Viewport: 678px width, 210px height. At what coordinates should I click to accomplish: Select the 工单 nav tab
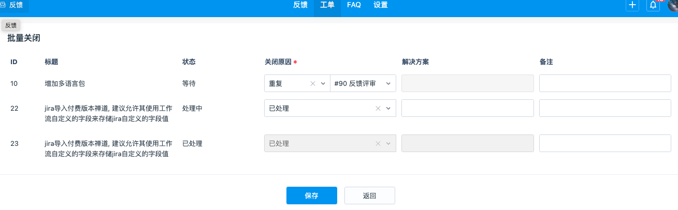click(327, 5)
